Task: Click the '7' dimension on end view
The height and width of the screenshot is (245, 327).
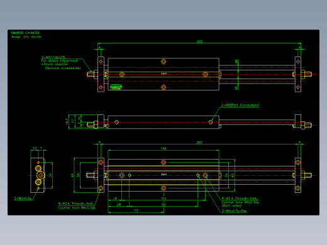Action: [41, 148]
